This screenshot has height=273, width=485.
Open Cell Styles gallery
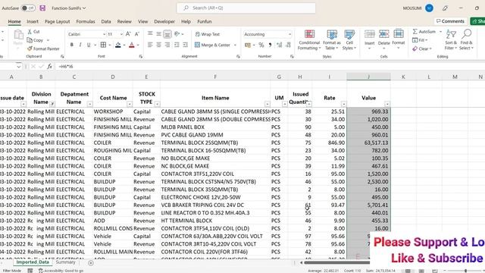[x=349, y=39]
